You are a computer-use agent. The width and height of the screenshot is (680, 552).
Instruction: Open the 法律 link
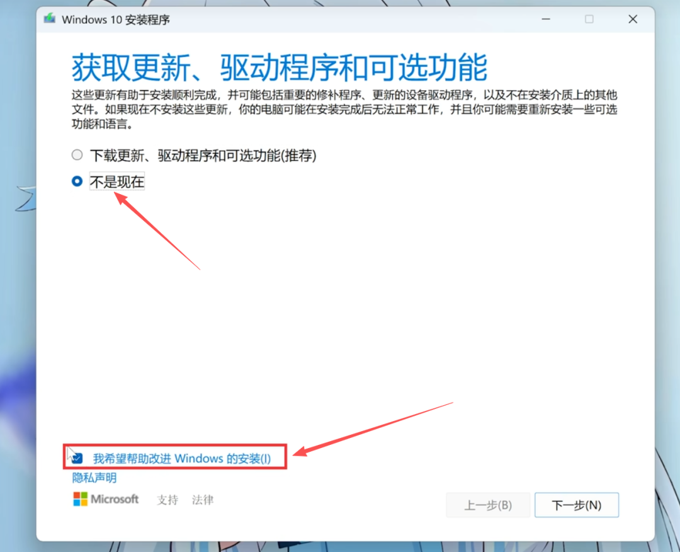tap(203, 500)
